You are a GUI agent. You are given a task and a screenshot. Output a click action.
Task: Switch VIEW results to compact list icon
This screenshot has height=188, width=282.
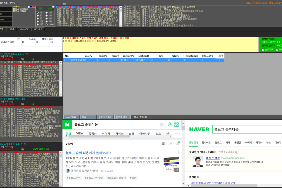point(170,144)
